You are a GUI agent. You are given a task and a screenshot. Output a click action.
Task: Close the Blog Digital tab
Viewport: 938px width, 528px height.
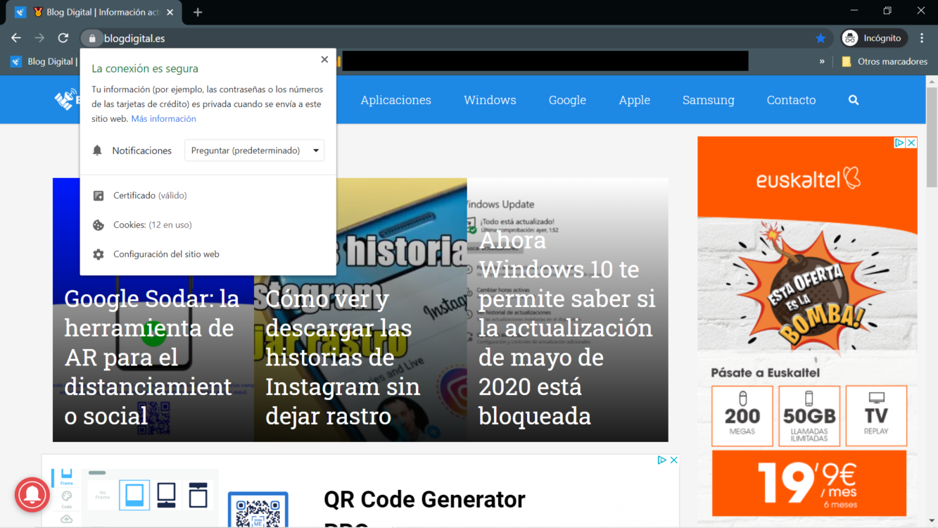(170, 12)
